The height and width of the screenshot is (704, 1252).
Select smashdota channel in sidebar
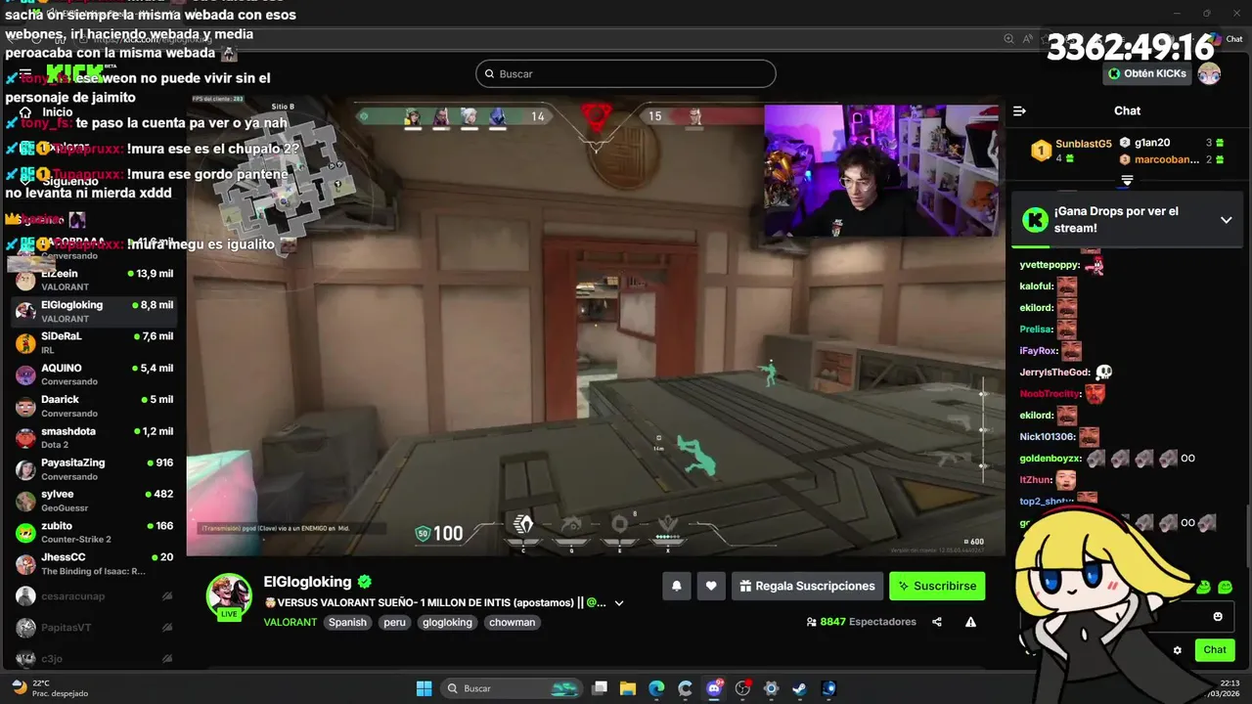point(94,437)
